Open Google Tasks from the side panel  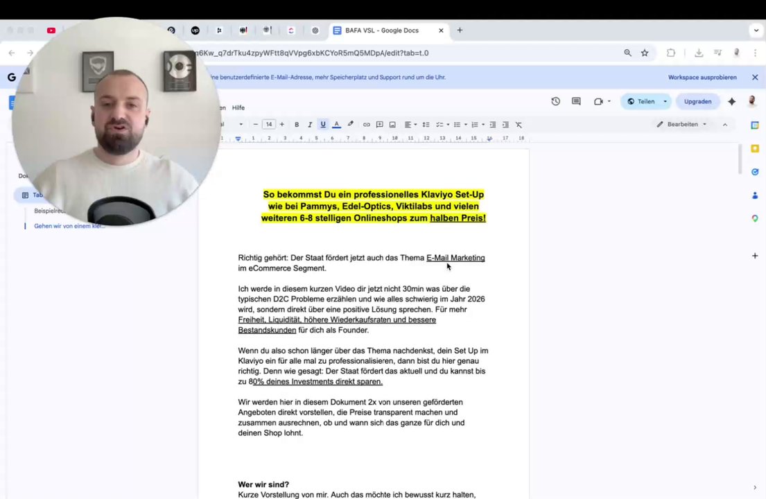pos(755,172)
